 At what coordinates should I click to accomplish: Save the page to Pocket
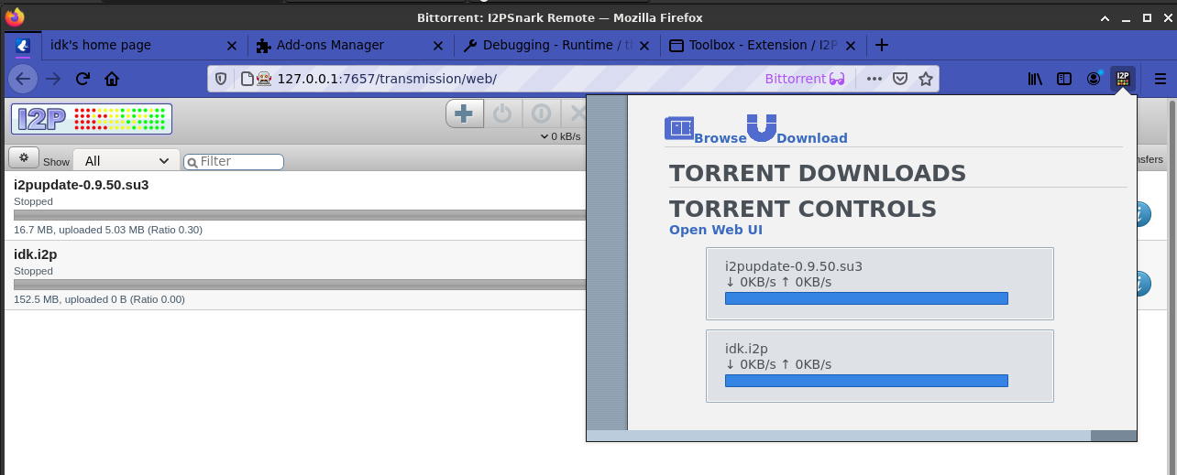point(900,79)
